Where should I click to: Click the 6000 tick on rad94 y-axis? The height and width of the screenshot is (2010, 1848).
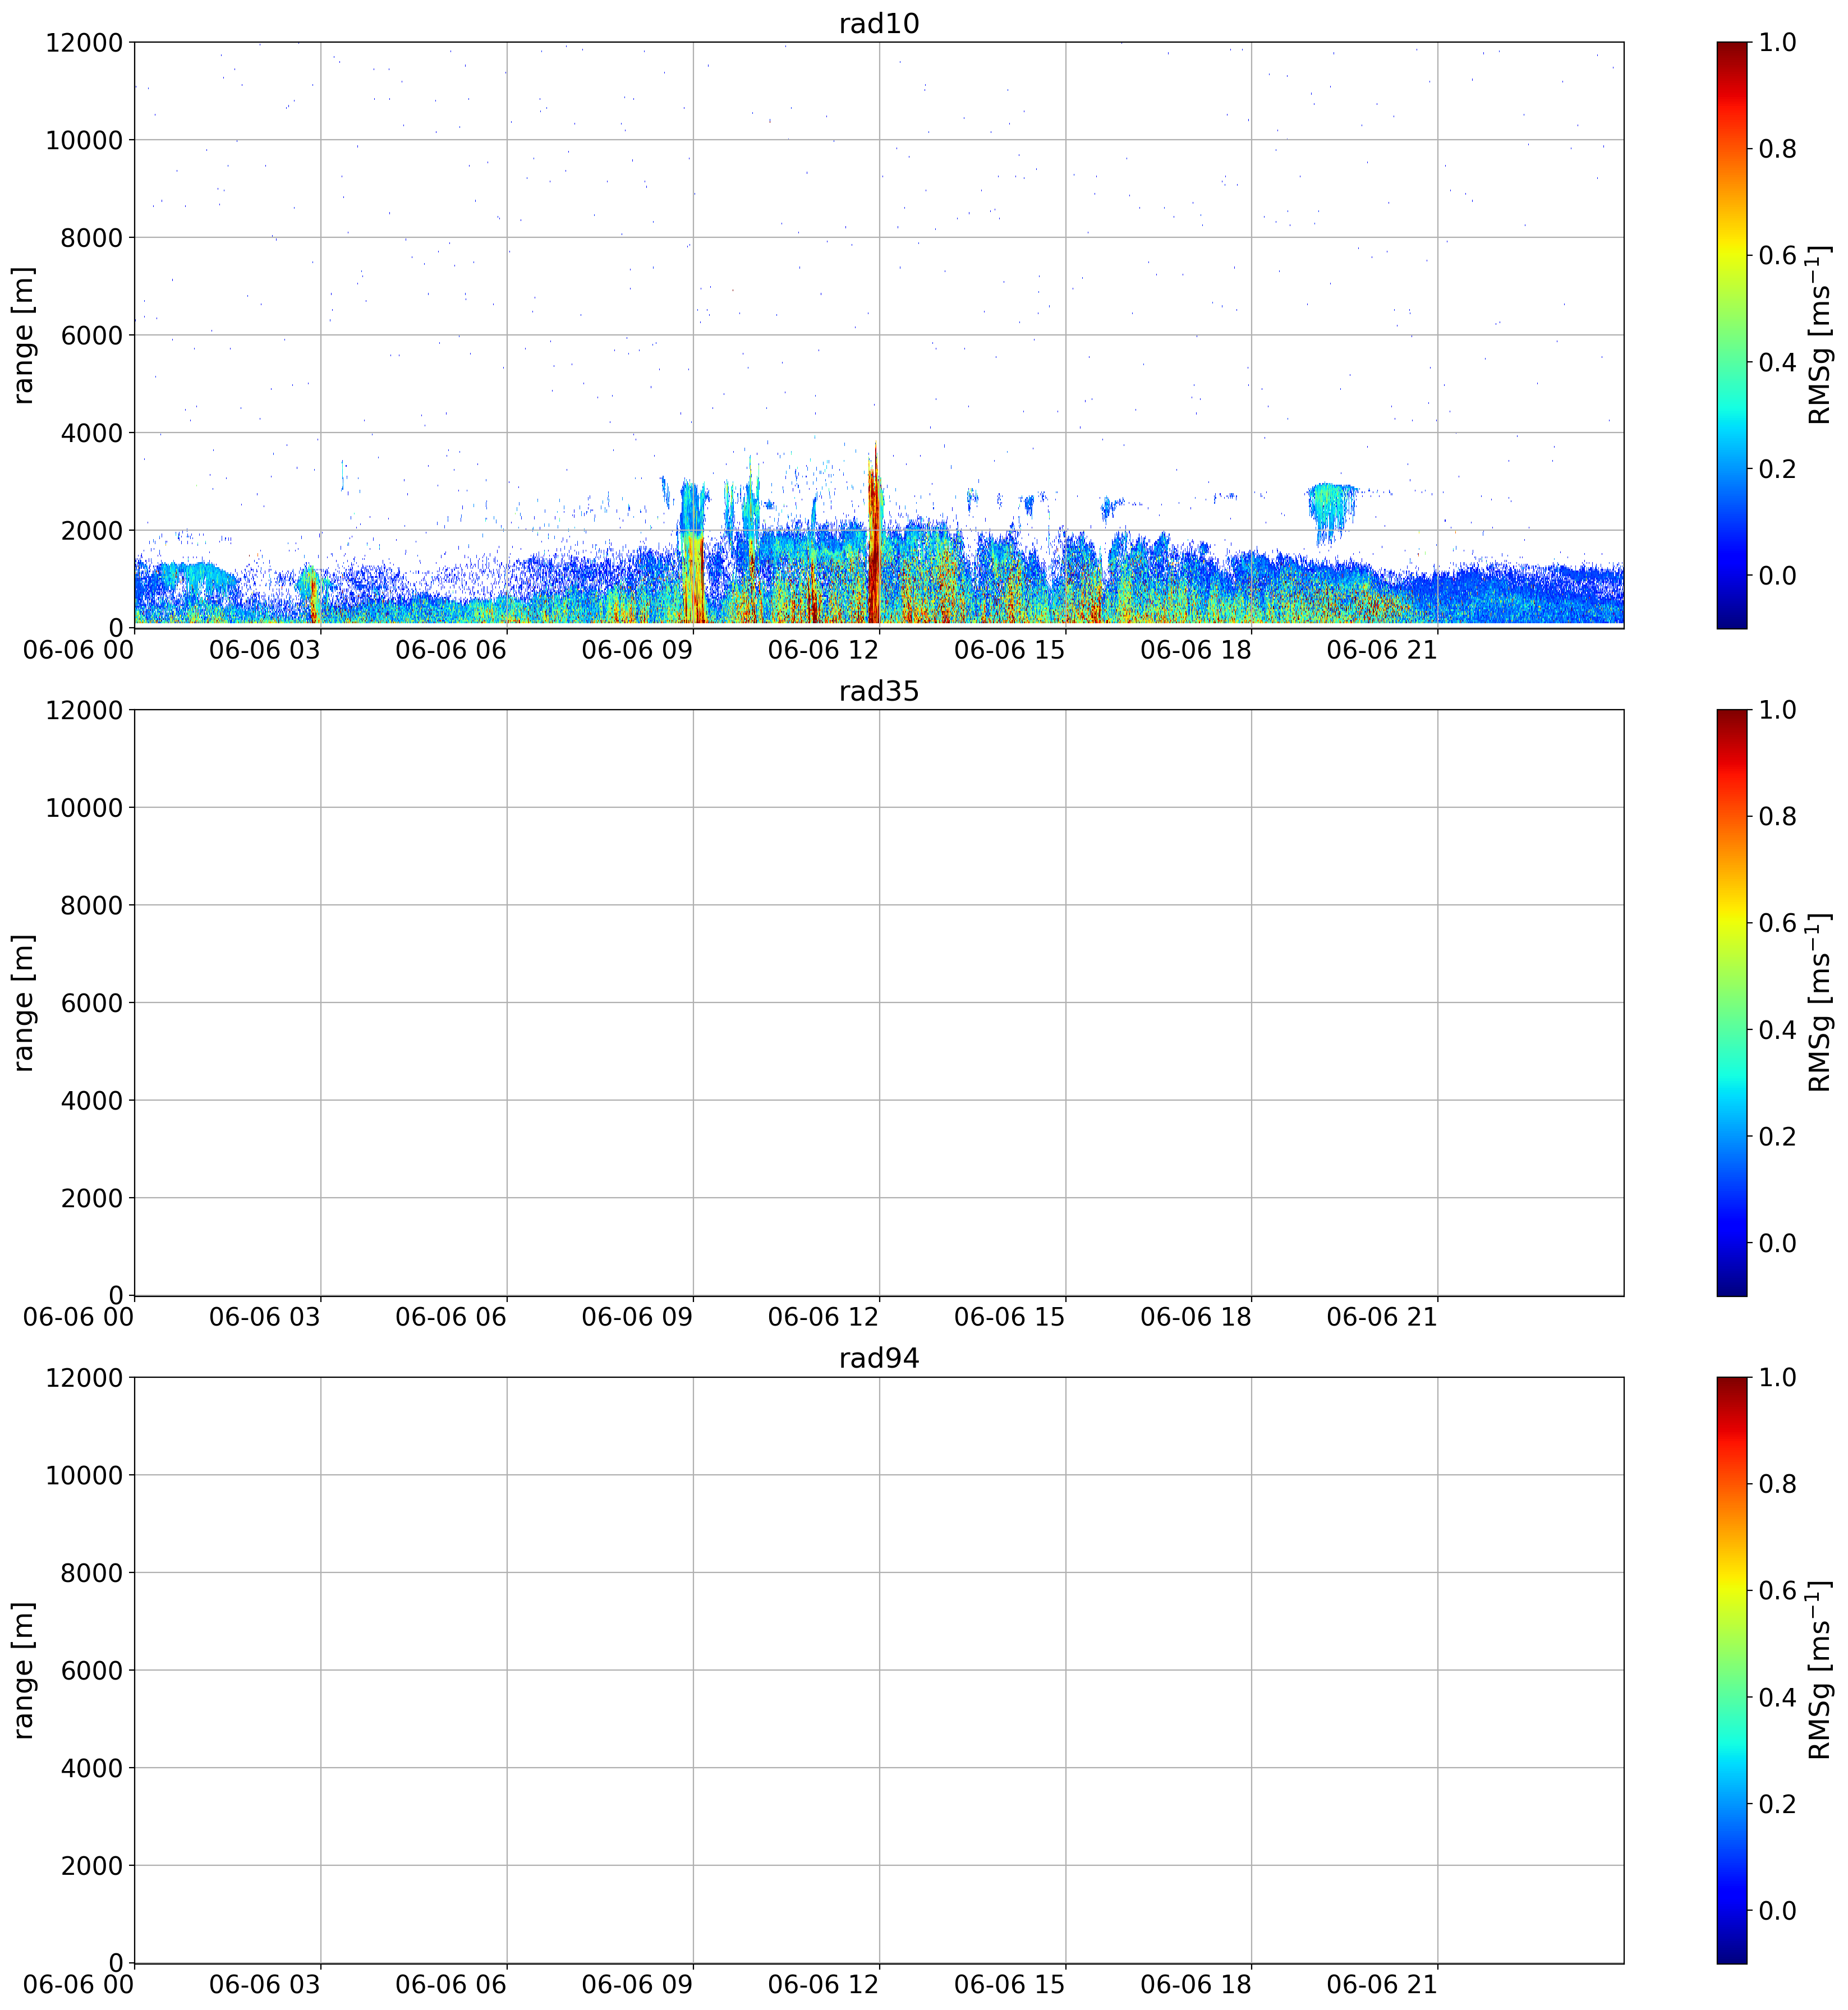click(x=92, y=1670)
